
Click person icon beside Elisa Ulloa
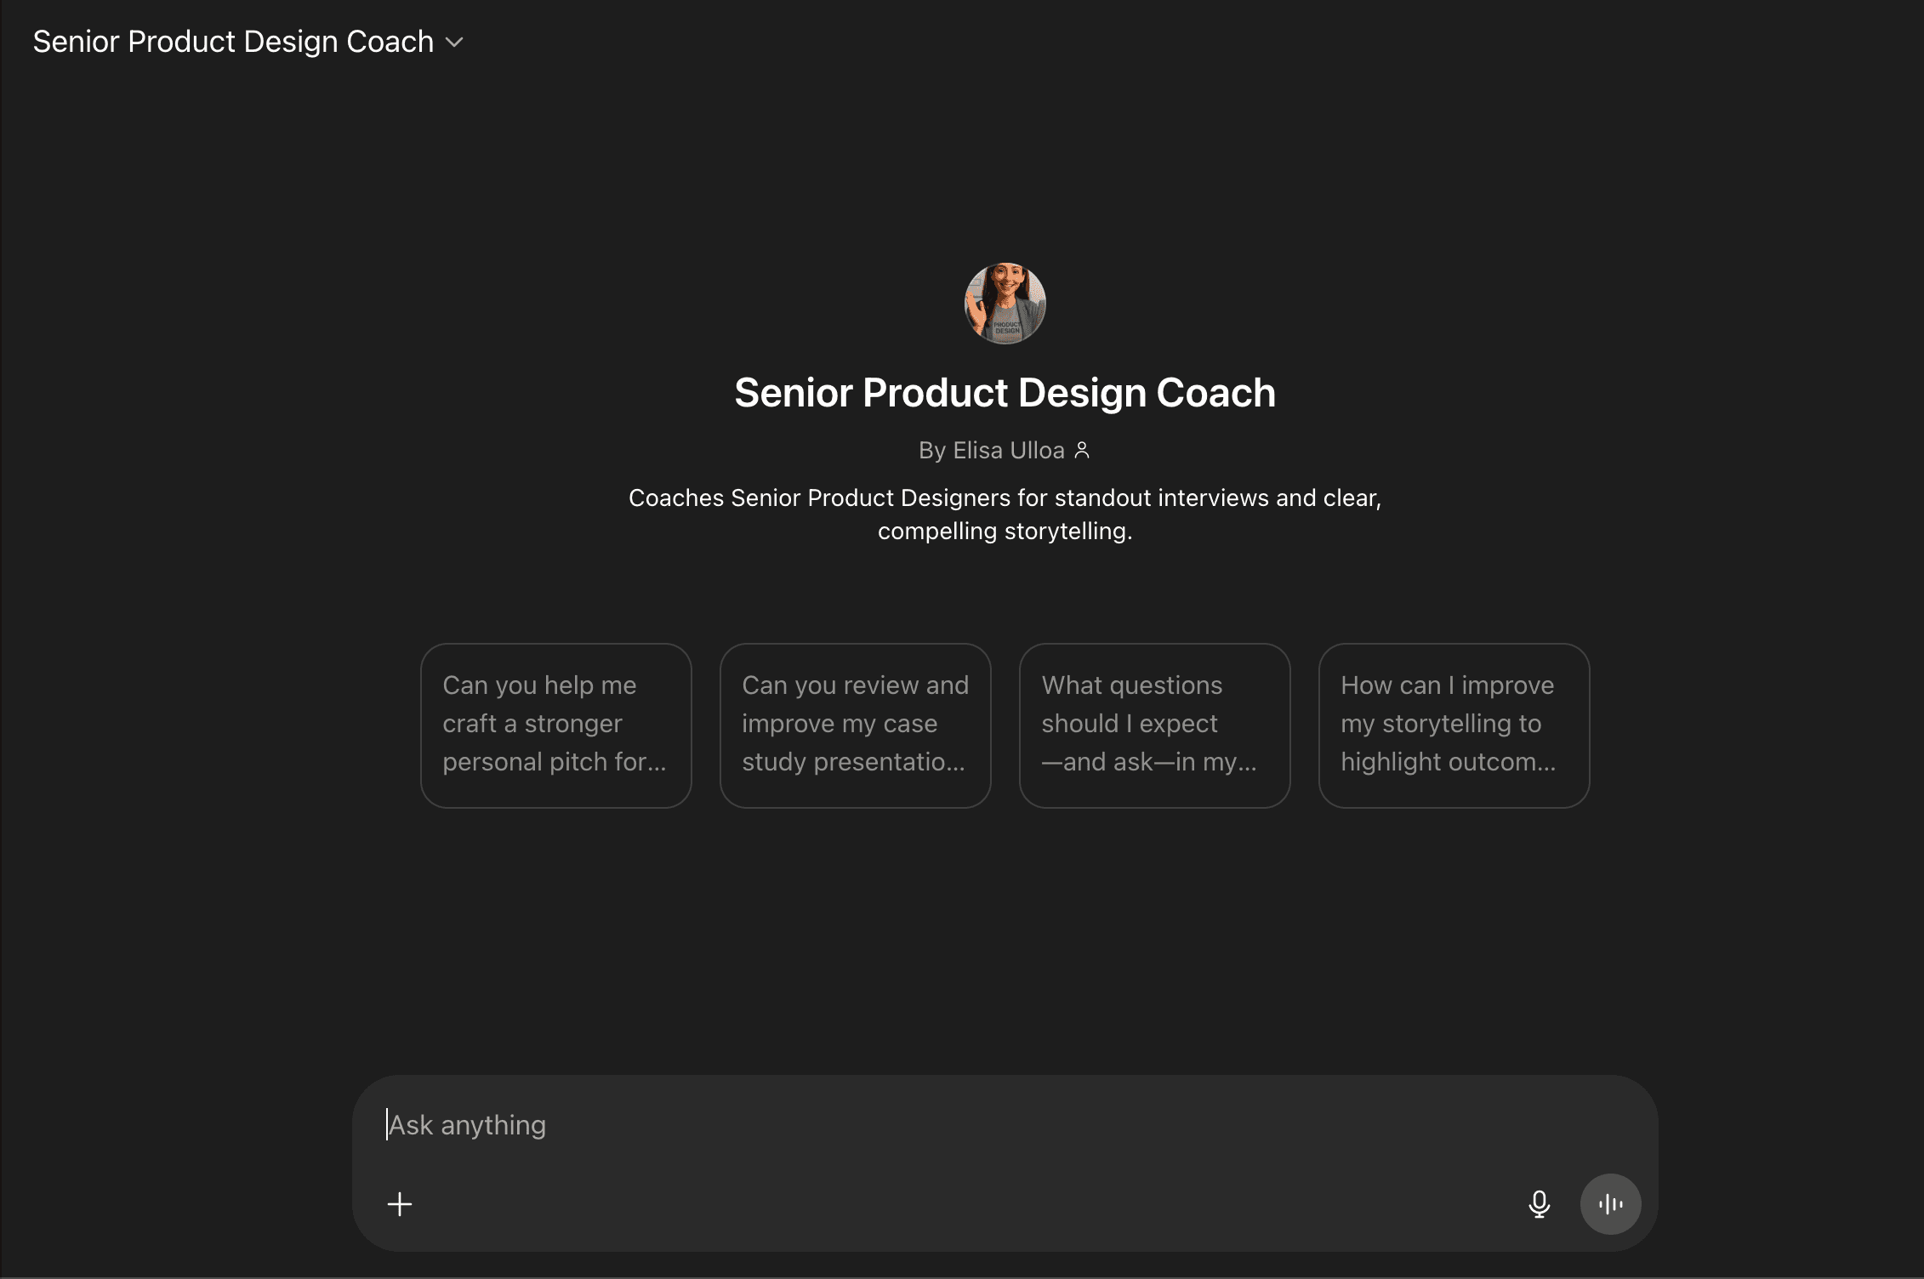coord(1082,450)
